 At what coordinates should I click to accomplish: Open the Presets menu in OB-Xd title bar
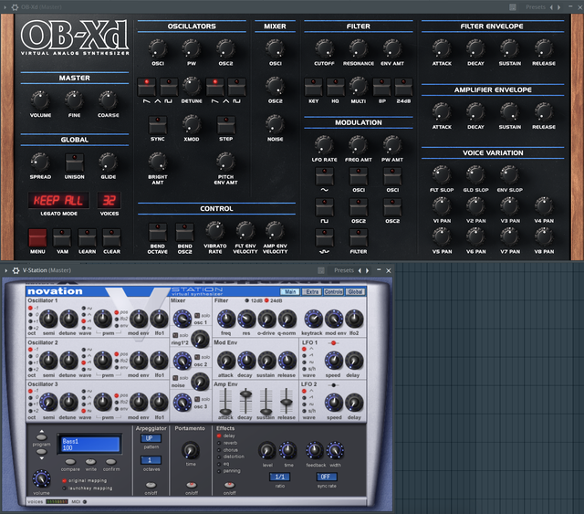point(536,7)
